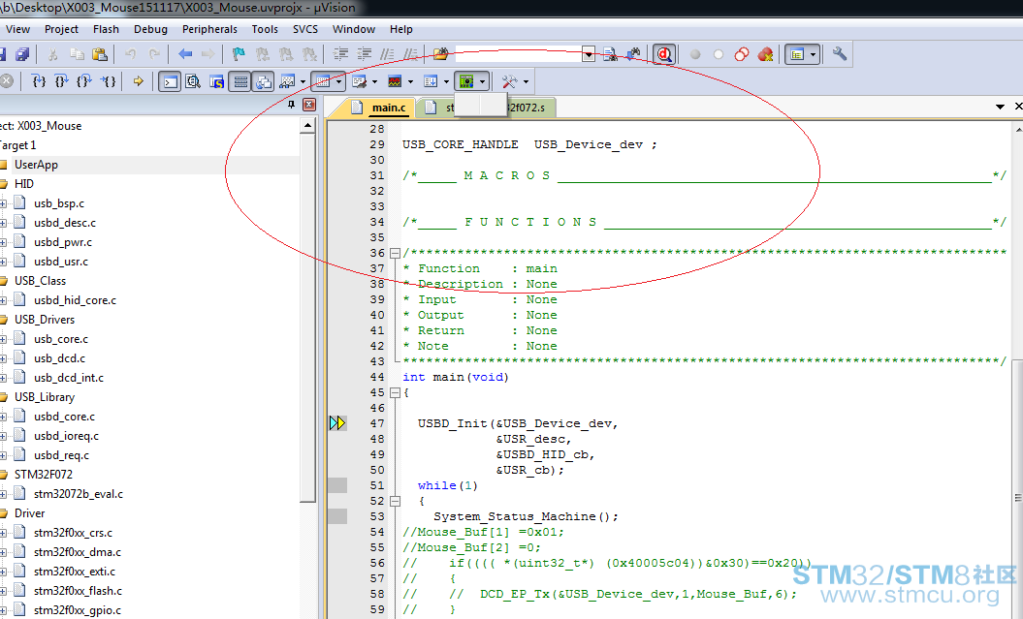Open the search box dropdown arrow
Viewport: 1023px width, 619px height.
(x=589, y=55)
